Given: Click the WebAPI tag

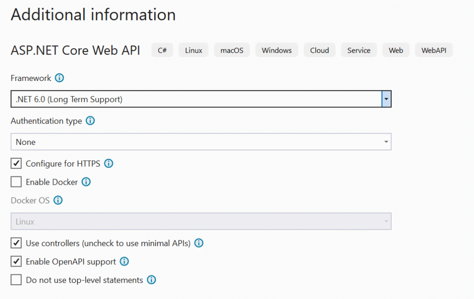Looking at the screenshot, I should pos(434,50).
